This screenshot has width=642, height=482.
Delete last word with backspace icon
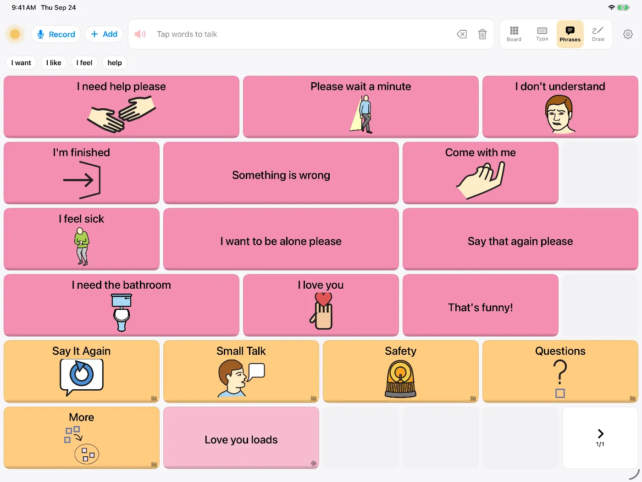462,34
